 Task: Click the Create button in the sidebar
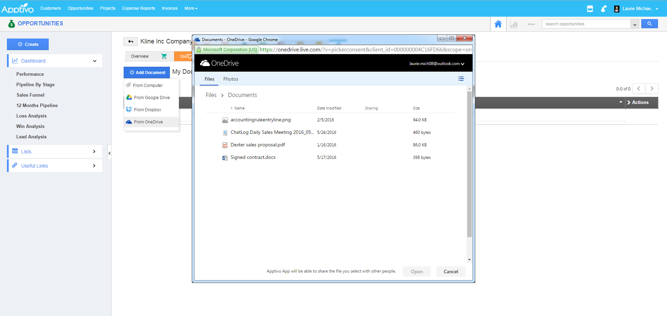click(x=28, y=44)
